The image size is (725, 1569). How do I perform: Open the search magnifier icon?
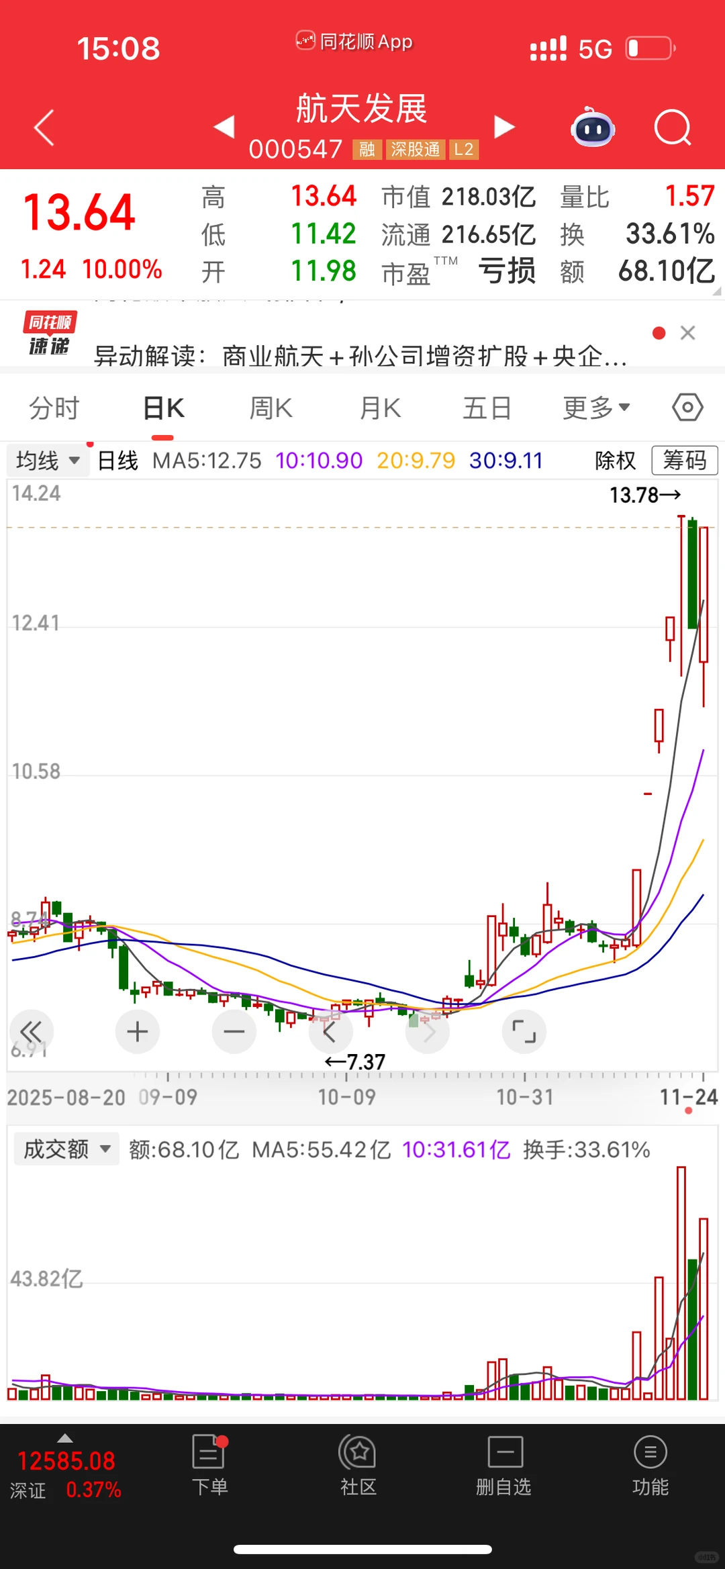click(x=673, y=127)
